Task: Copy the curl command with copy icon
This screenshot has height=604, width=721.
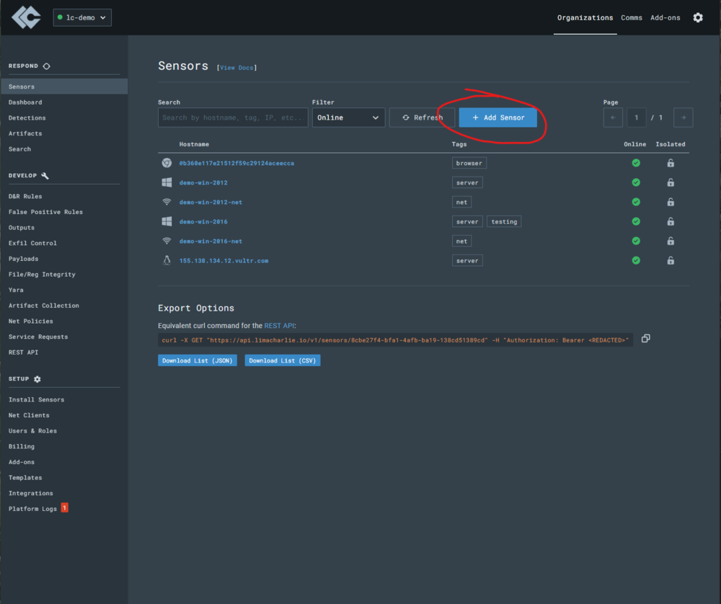Action: [x=645, y=338]
